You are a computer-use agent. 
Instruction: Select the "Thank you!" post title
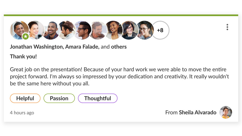click(x=23, y=57)
